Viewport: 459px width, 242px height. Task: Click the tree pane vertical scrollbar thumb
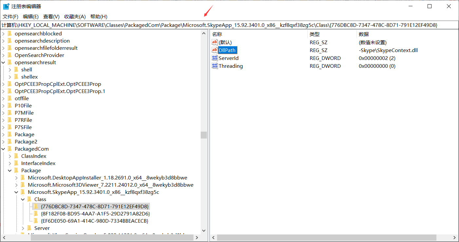[204, 135]
